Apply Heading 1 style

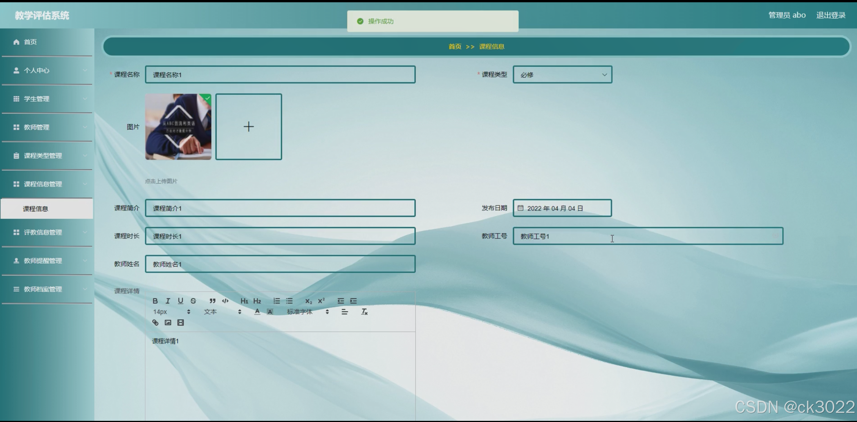coord(244,301)
